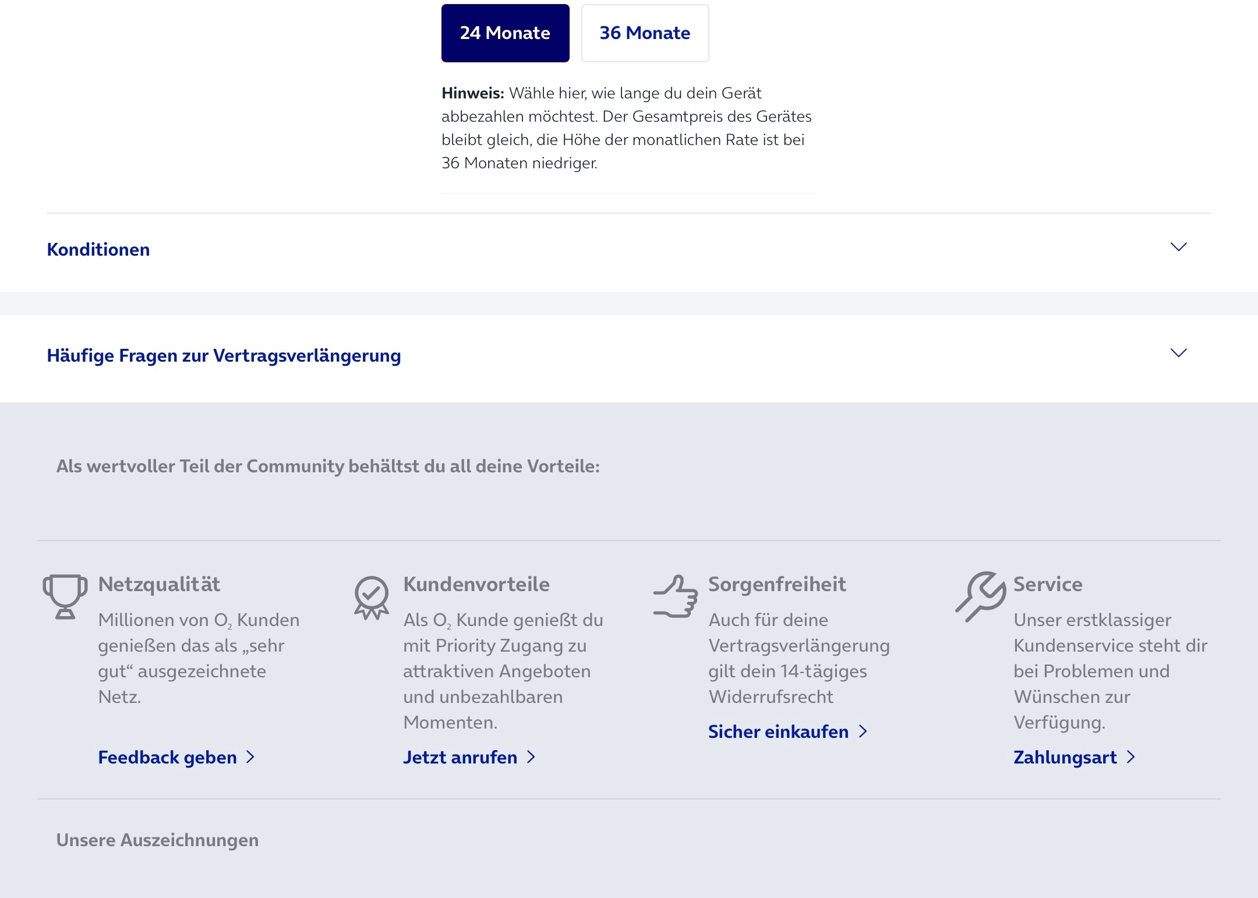
Task: Click the Priority Zugang description text
Action: [503, 671]
